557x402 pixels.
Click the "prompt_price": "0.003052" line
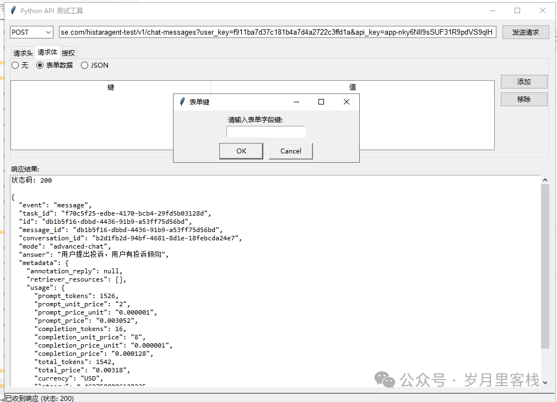point(86,321)
